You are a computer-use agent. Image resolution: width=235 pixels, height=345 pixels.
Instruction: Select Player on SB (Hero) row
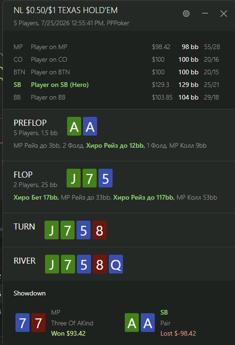[117, 85]
